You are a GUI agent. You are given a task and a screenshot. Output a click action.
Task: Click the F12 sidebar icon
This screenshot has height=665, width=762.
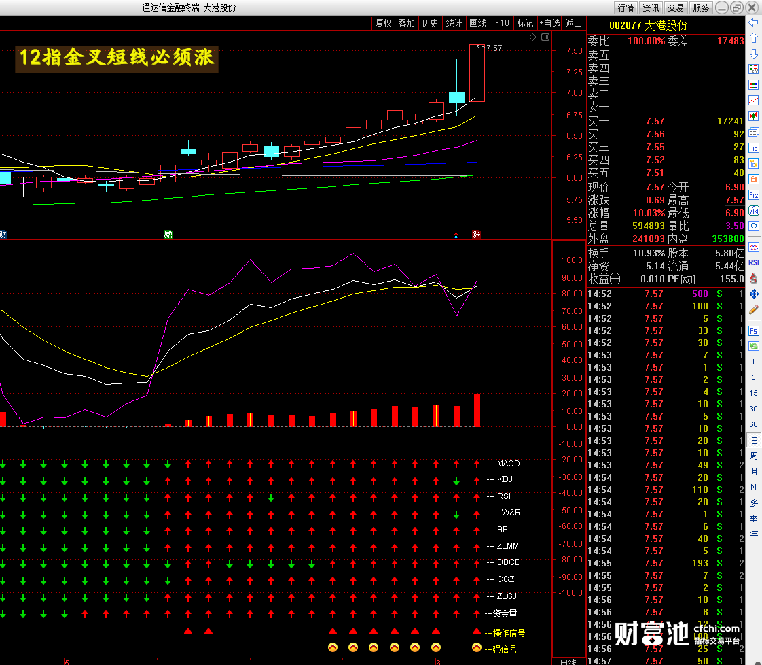tap(754, 195)
